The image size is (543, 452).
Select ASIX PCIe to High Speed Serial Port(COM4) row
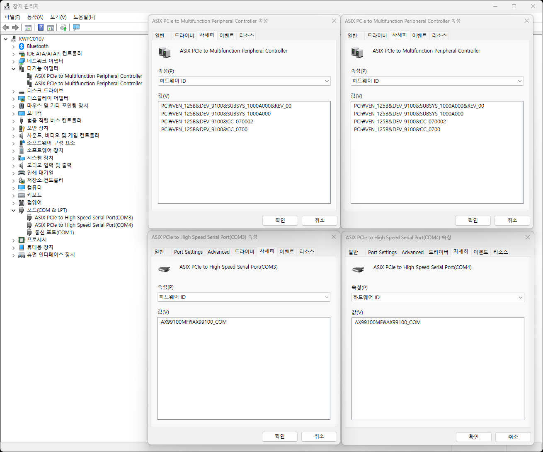84,225
